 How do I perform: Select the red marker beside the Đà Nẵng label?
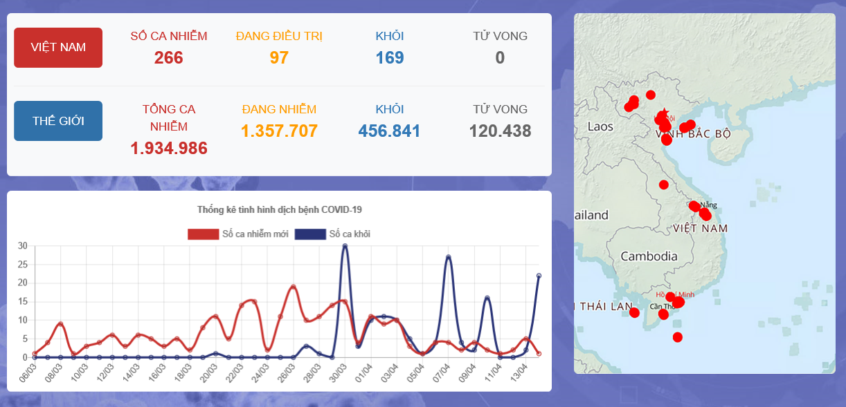694,206
